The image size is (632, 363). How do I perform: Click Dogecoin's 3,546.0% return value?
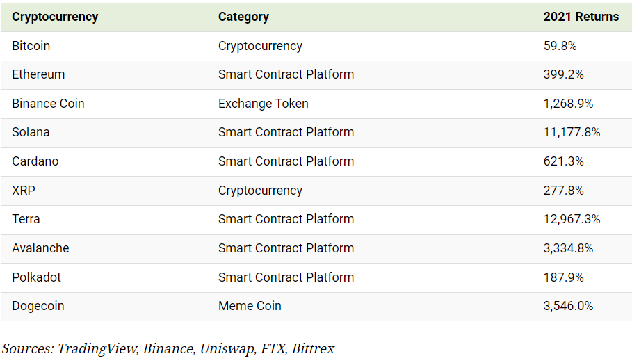(568, 306)
